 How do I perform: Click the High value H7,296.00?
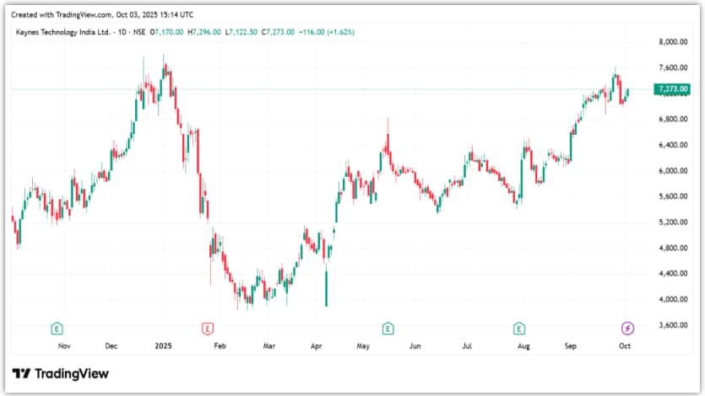(202, 31)
